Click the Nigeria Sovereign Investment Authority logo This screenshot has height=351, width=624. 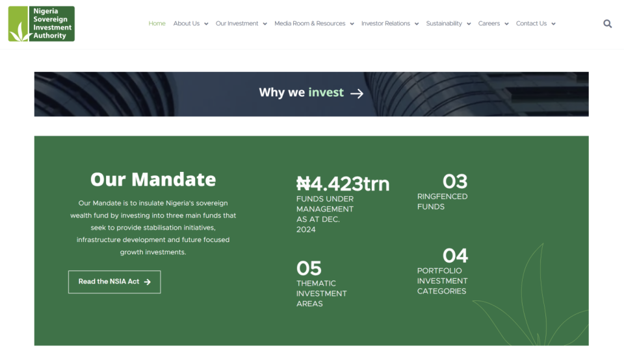[x=42, y=24]
